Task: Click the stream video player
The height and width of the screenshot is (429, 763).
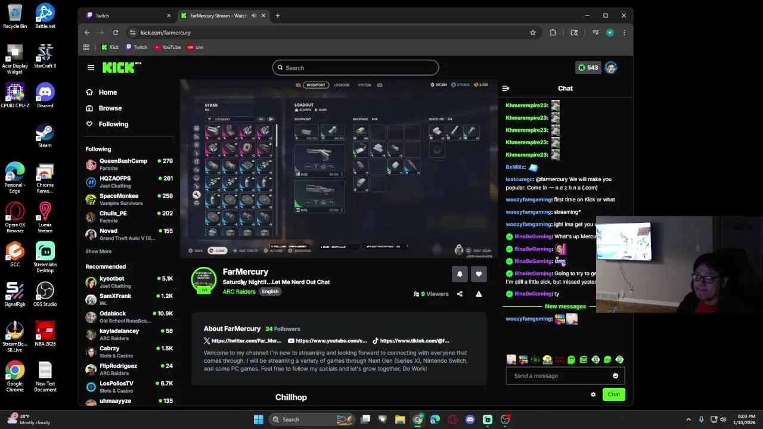Action: (x=339, y=169)
